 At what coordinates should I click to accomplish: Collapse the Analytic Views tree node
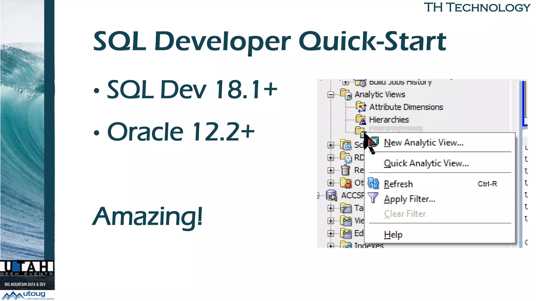[x=331, y=95]
